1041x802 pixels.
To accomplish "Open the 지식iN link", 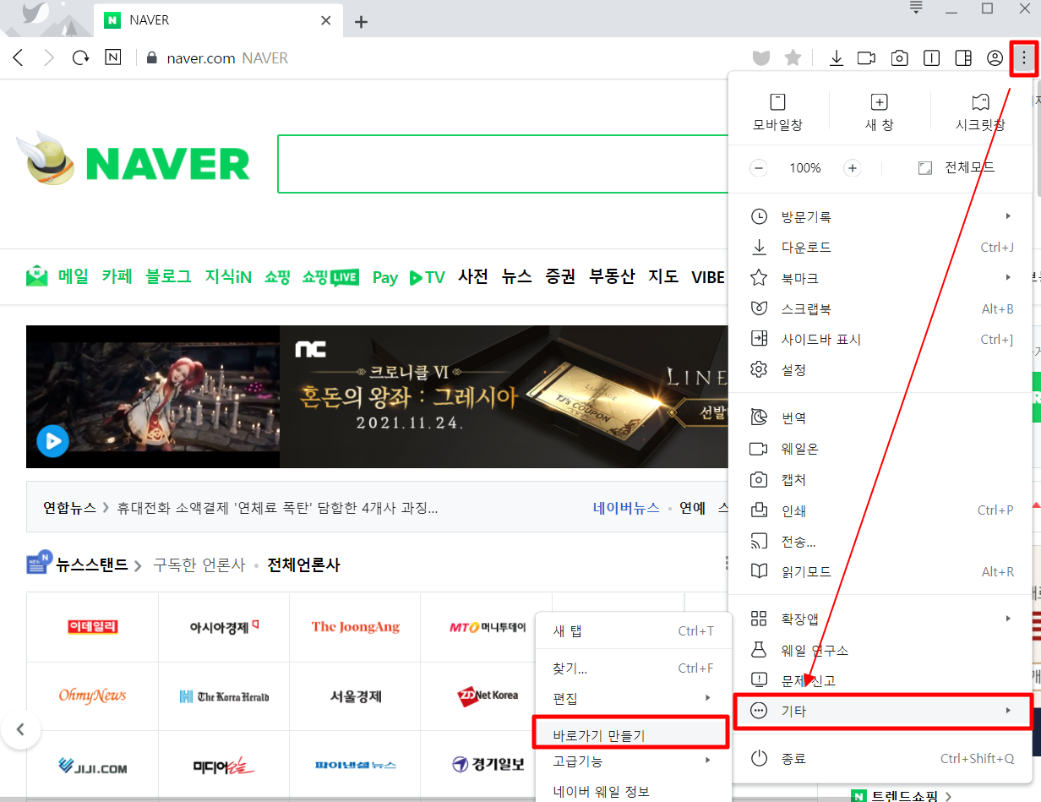I will pos(228,276).
